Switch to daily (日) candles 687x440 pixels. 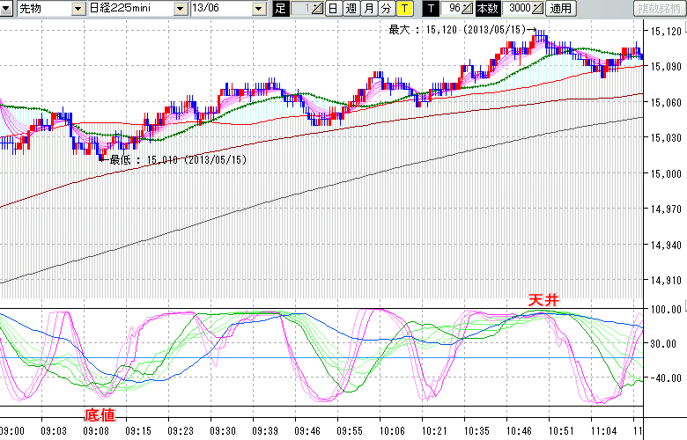coord(333,9)
